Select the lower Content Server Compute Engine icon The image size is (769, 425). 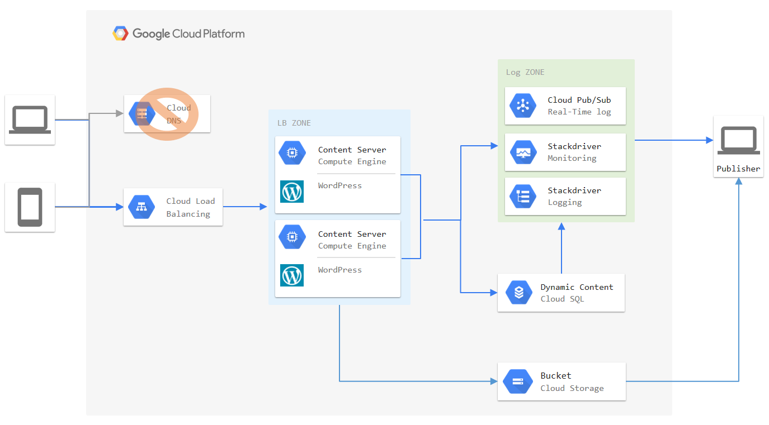292,237
